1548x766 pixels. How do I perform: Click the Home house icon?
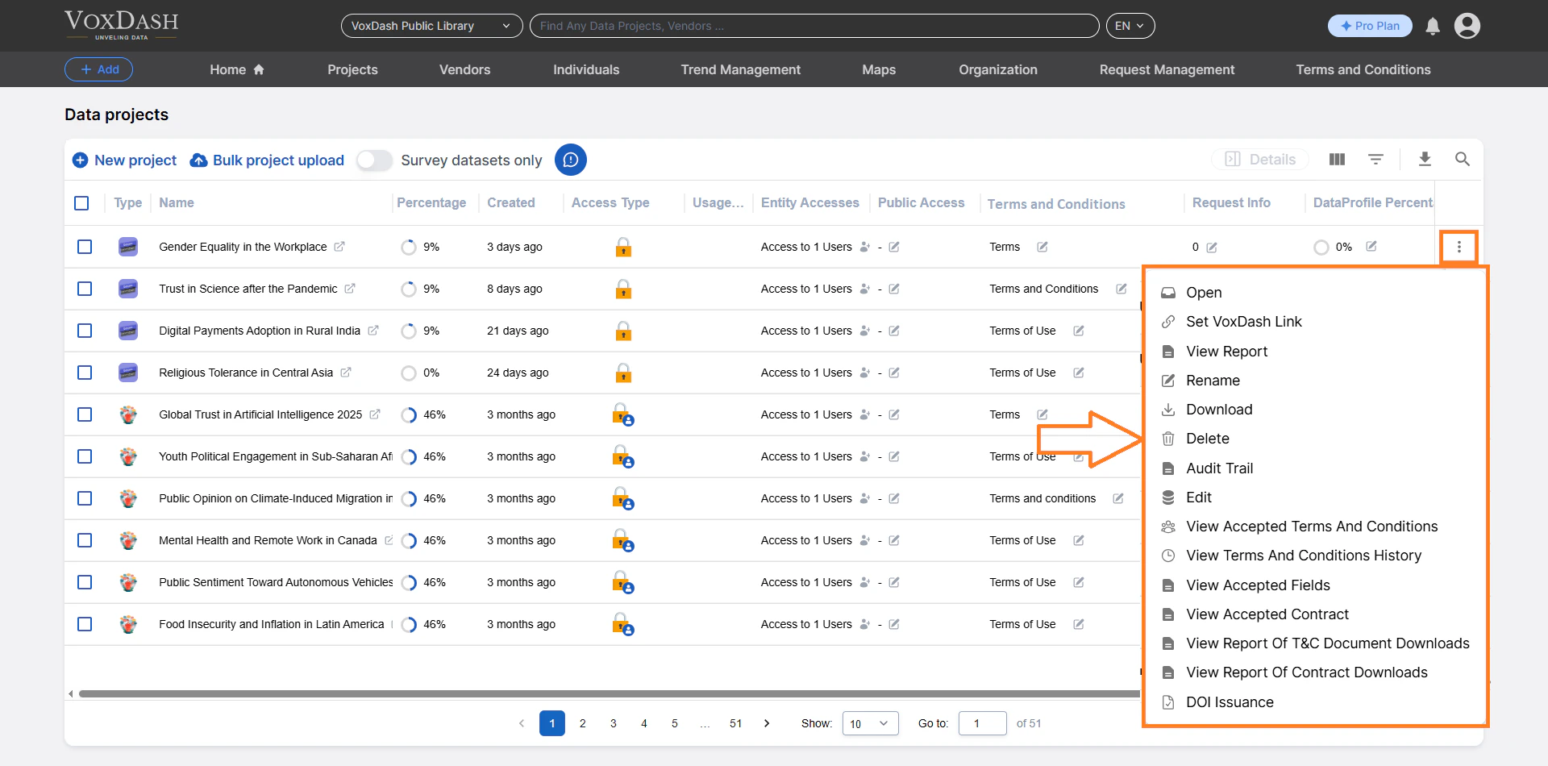click(x=259, y=69)
